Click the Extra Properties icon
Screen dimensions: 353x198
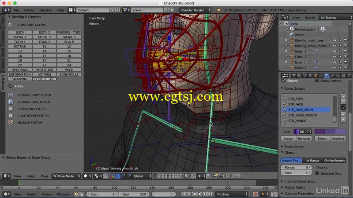point(11,109)
